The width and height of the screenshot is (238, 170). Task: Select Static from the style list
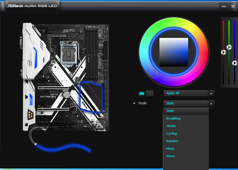click(186, 111)
